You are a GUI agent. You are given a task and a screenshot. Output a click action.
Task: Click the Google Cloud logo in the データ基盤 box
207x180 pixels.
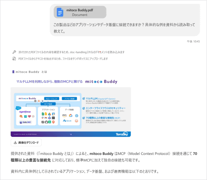click(71, 116)
